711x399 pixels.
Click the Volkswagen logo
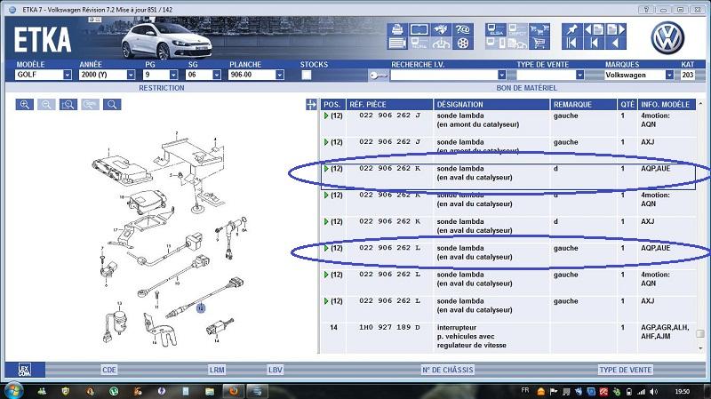tap(667, 38)
